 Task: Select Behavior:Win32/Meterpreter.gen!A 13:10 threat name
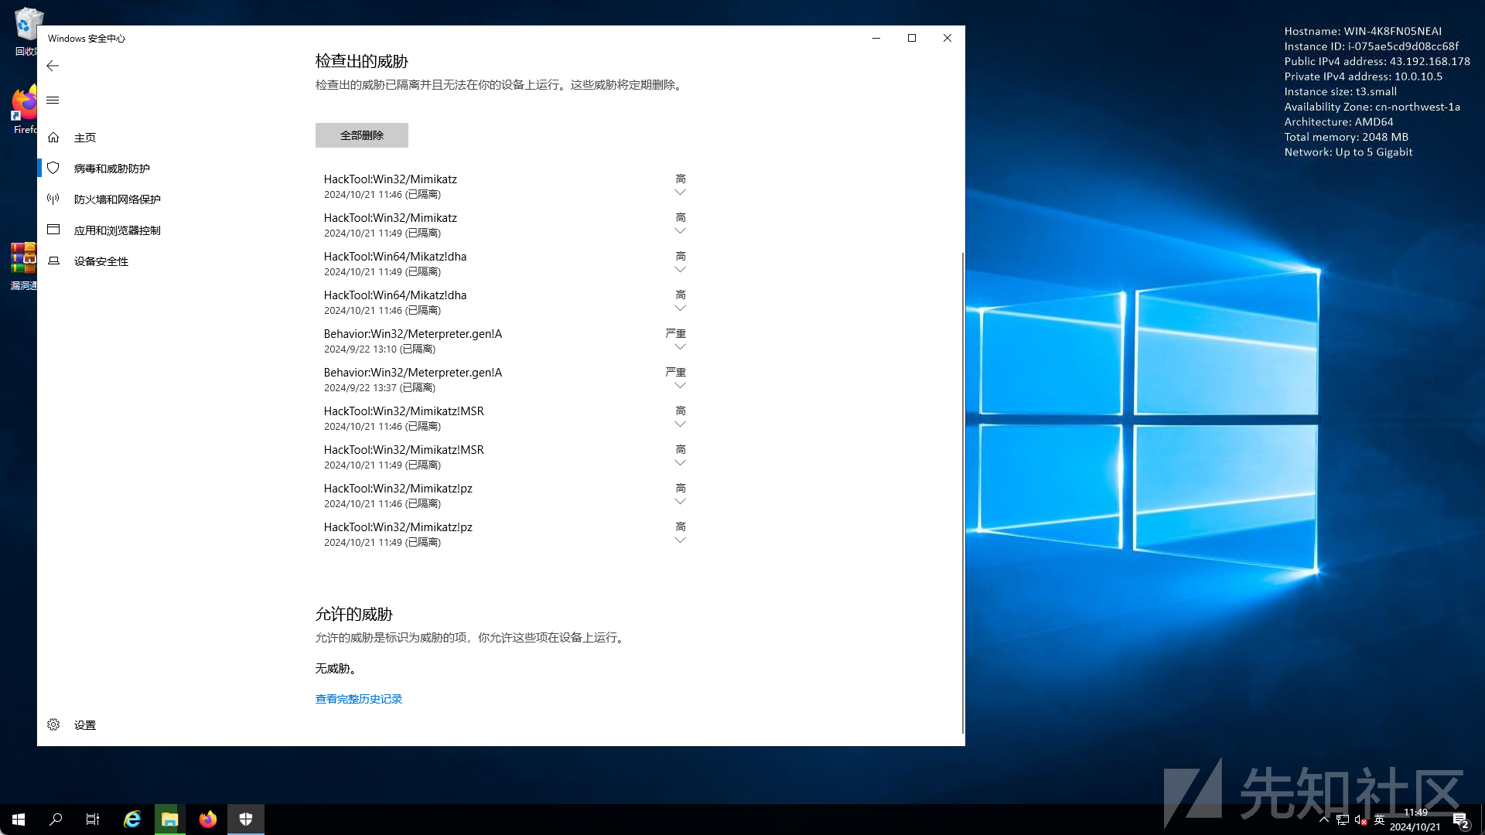tap(413, 334)
